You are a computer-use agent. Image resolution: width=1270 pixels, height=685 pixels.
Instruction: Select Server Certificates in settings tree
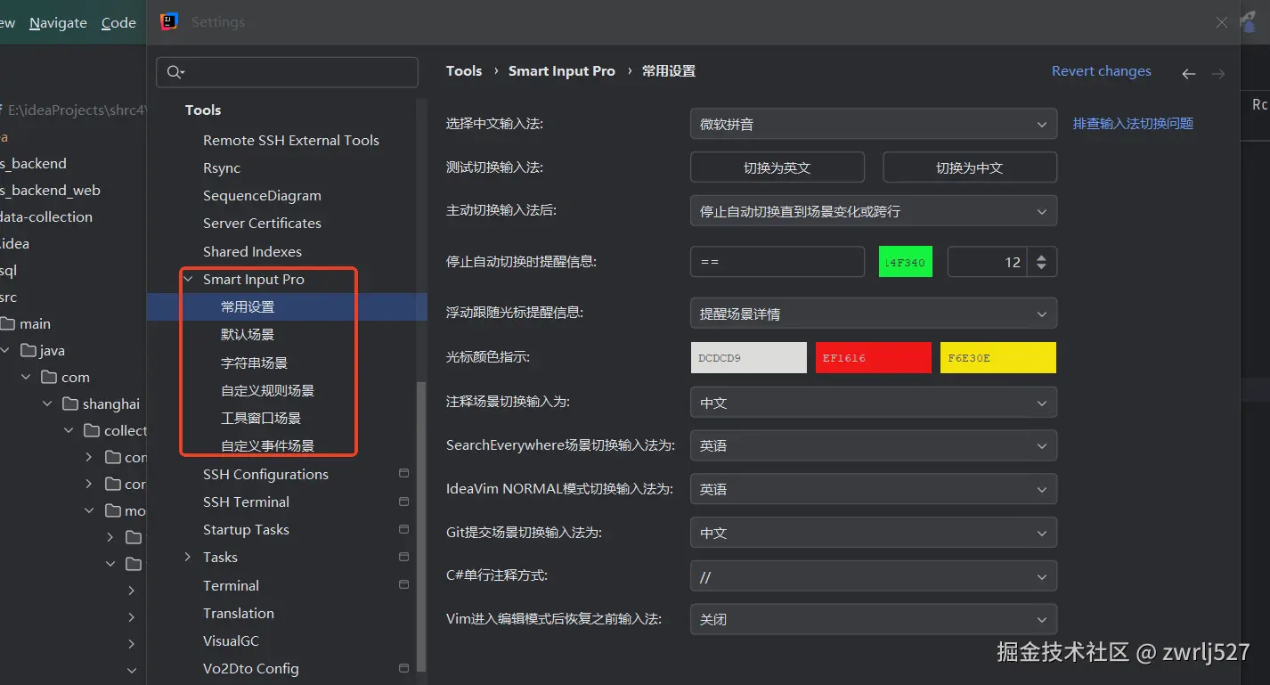pyautogui.click(x=262, y=223)
